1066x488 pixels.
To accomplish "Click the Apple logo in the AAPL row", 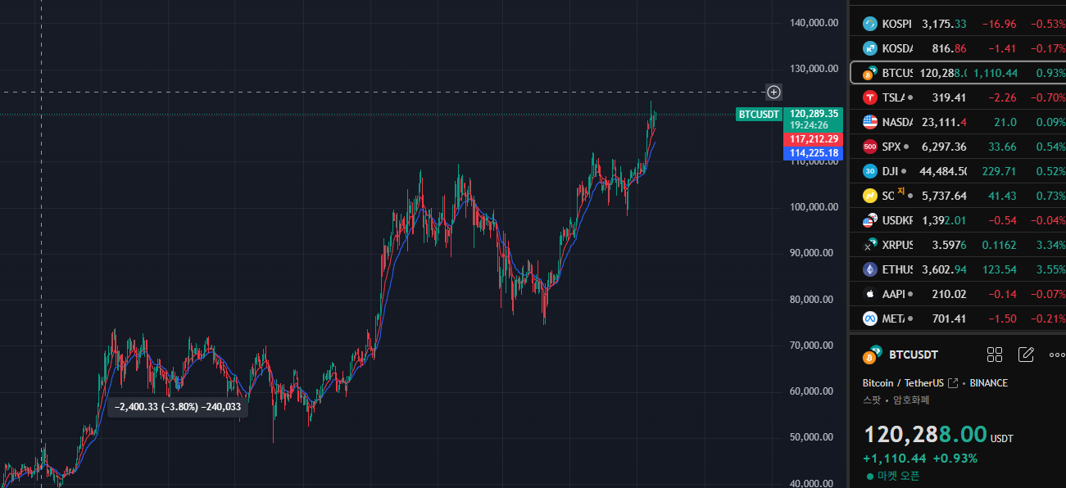I will coord(869,294).
